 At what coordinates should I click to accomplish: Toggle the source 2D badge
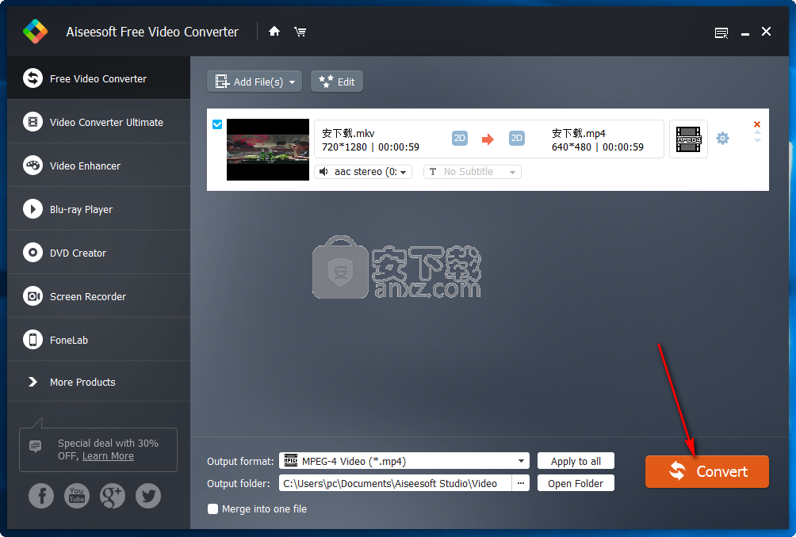click(459, 138)
